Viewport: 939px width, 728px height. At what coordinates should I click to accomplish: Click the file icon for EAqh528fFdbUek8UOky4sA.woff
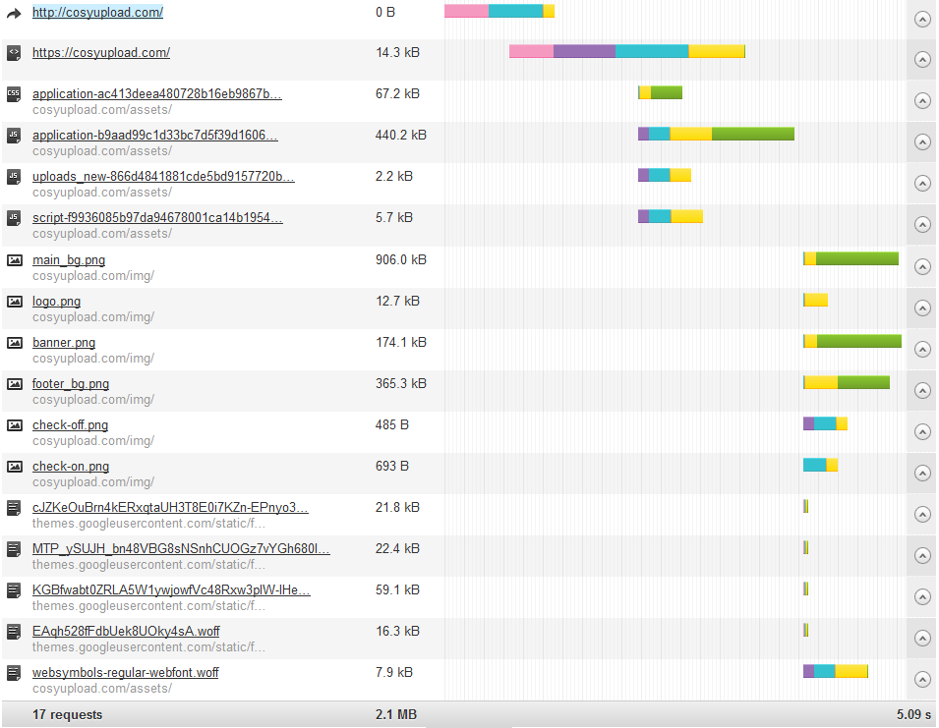(x=14, y=632)
